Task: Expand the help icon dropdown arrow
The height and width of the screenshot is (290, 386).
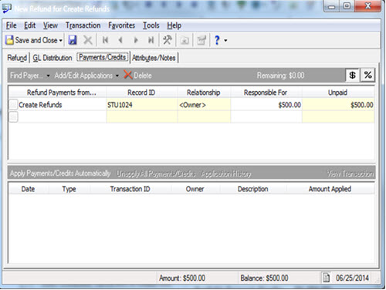Action: tap(225, 41)
